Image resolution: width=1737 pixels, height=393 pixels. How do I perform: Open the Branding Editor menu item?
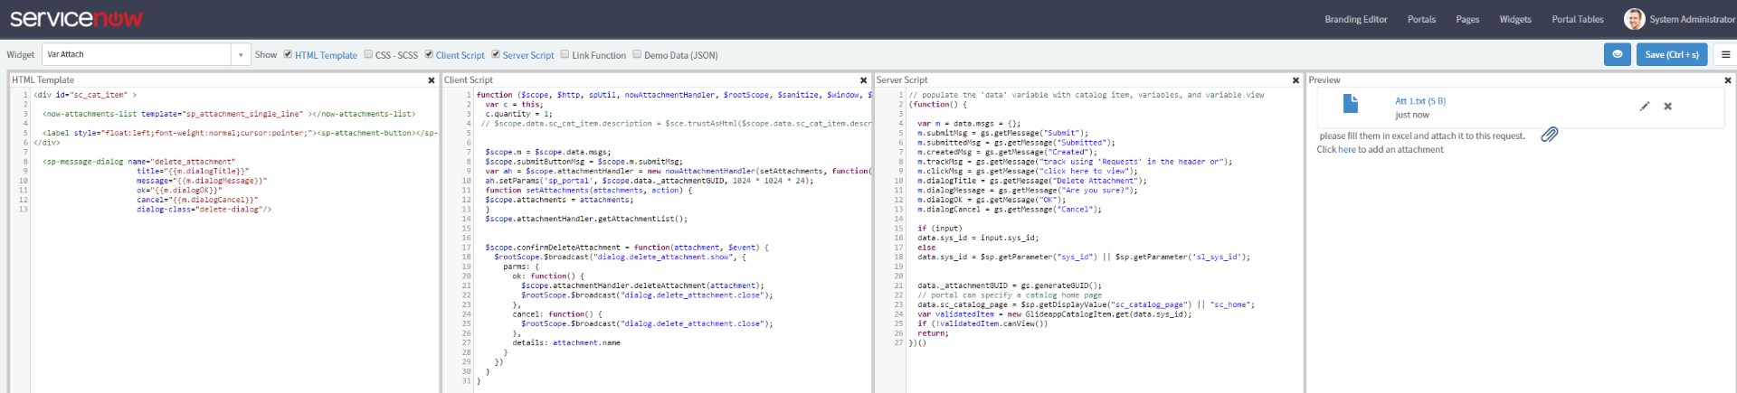point(1355,19)
